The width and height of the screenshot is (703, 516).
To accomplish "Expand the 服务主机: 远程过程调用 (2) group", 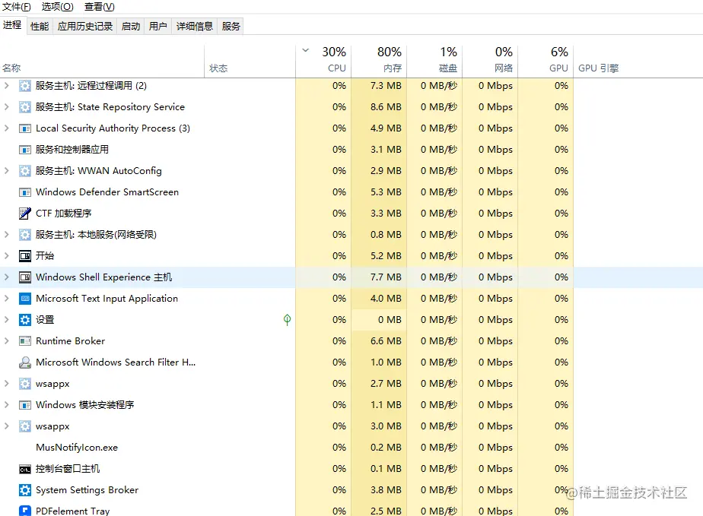I will 6,85.
